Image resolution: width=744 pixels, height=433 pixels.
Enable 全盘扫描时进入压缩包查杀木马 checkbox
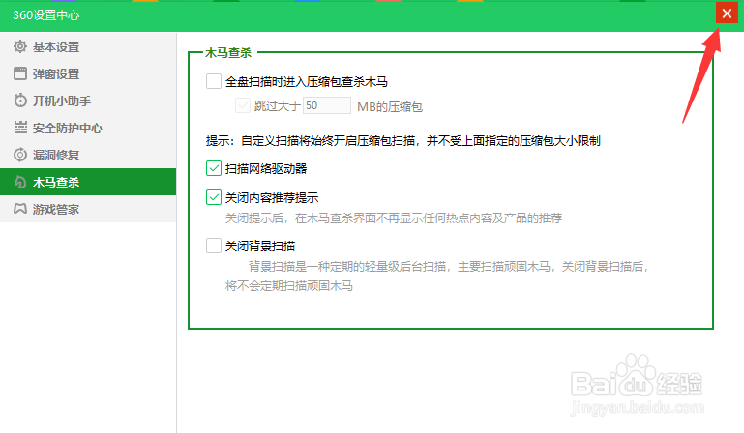(214, 81)
